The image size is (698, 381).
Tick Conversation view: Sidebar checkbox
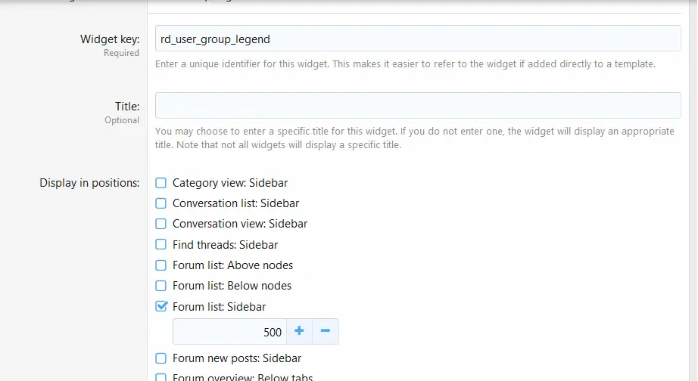pos(160,224)
